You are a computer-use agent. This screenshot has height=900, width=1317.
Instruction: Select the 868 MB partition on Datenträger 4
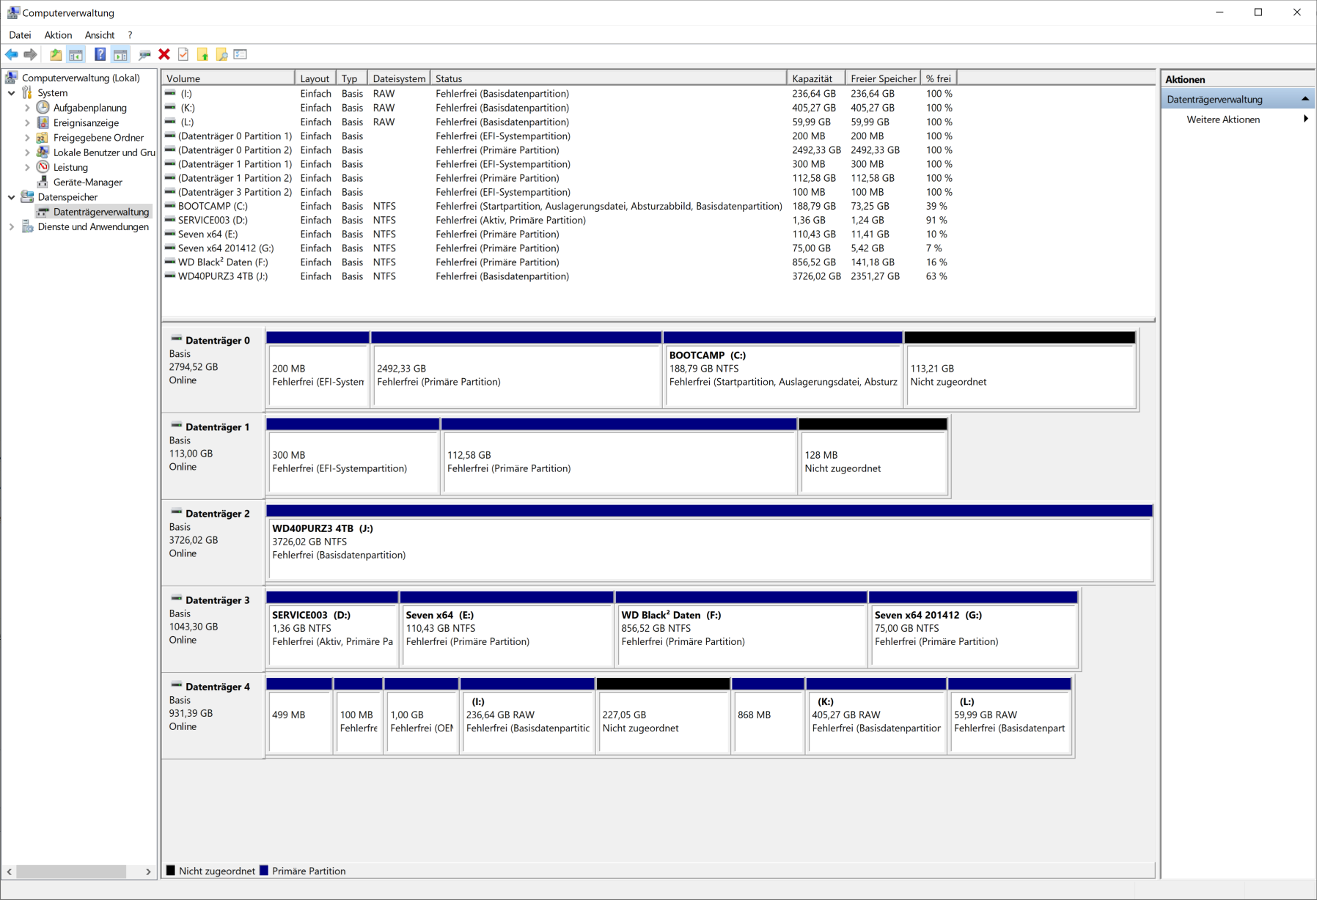pos(768,715)
